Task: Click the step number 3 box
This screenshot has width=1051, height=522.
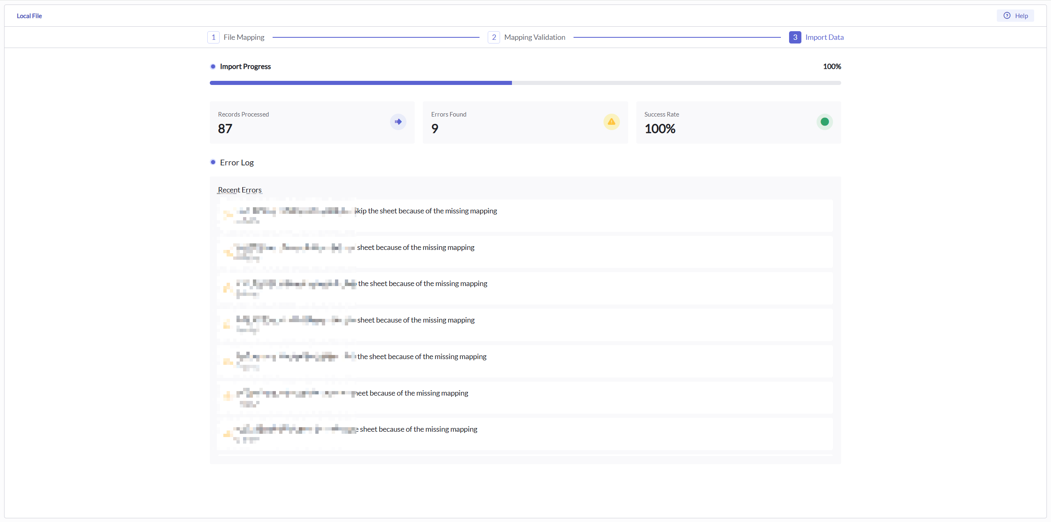Action: (x=795, y=37)
